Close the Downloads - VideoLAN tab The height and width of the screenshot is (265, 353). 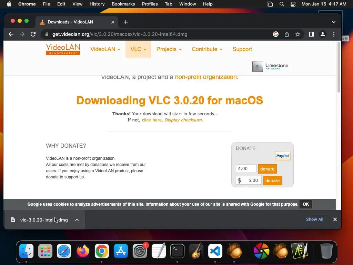(x=113, y=22)
